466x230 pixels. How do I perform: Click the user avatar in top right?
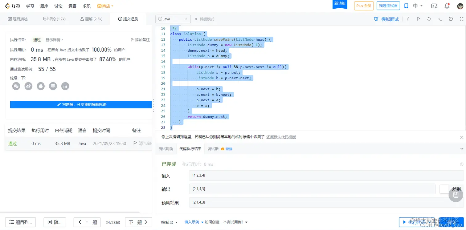point(460,6)
